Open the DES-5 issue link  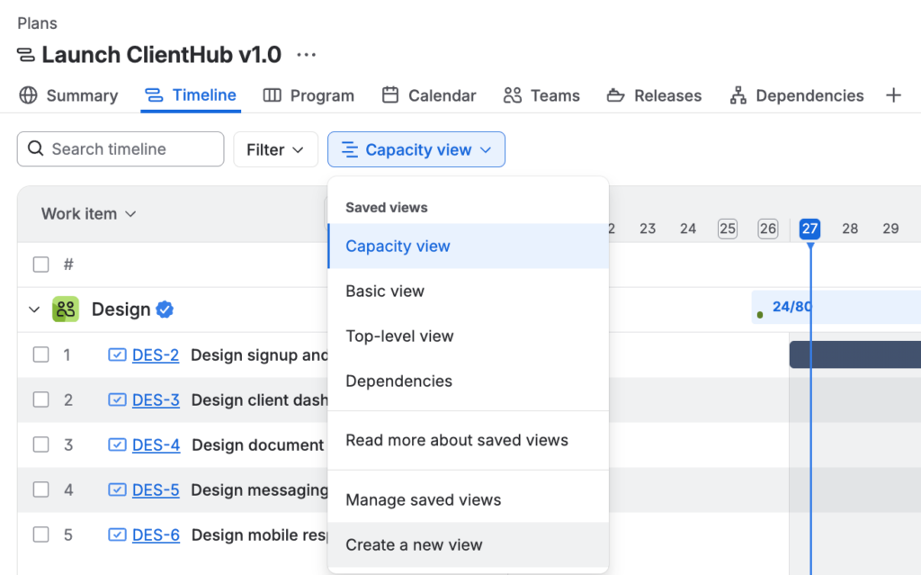point(156,490)
